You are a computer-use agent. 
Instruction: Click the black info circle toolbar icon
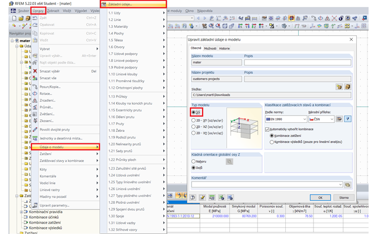tap(341, 18)
